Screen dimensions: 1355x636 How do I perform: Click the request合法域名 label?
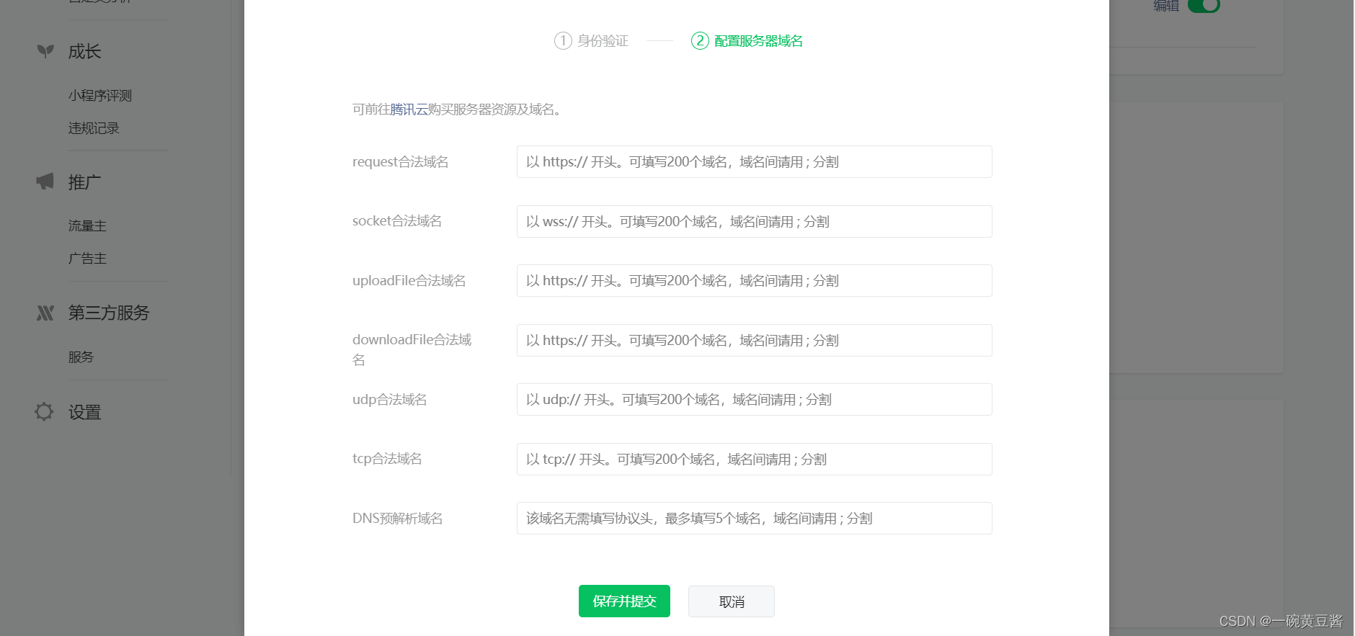pyautogui.click(x=401, y=162)
